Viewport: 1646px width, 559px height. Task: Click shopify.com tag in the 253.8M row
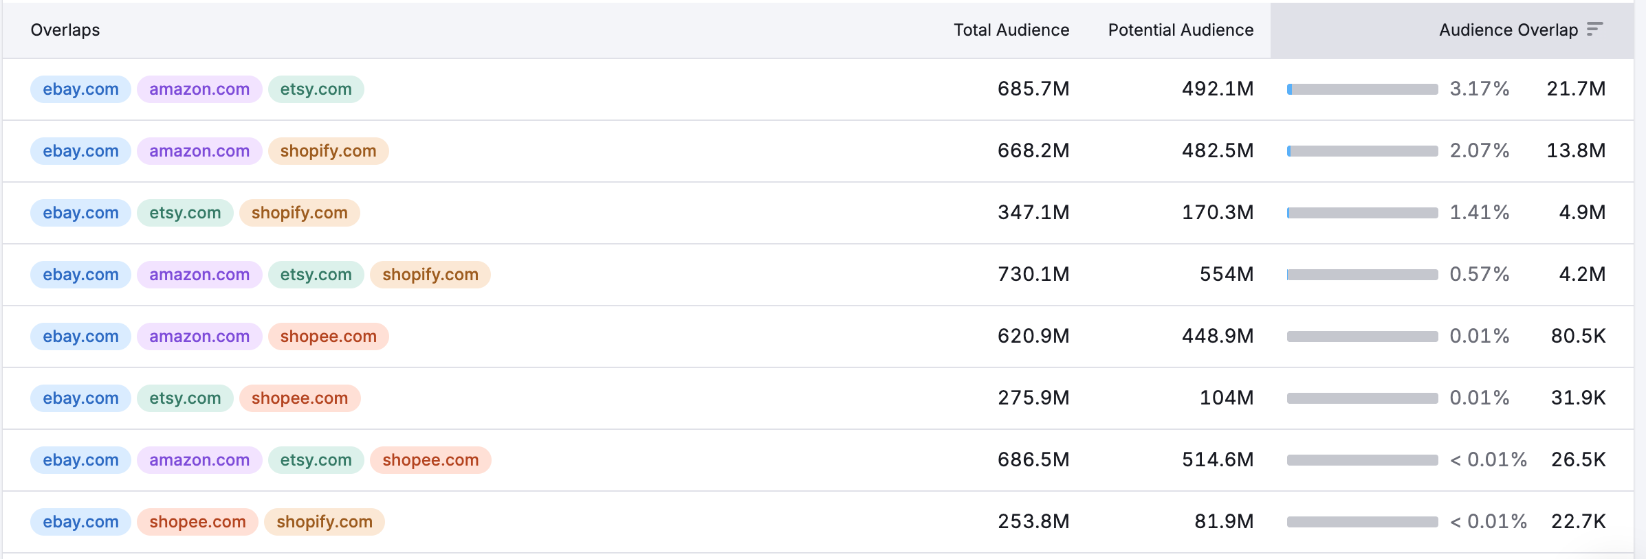pyautogui.click(x=324, y=522)
